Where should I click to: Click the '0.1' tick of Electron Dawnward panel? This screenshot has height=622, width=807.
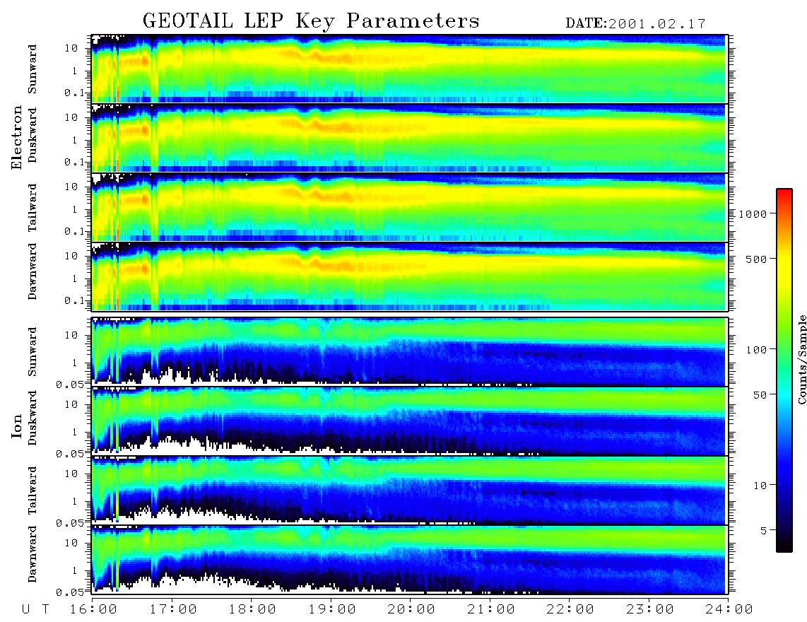pyautogui.click(x=73, y=300)
